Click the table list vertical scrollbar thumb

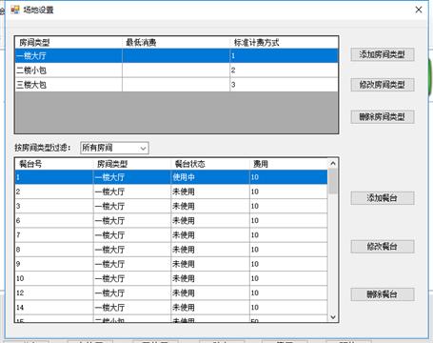333,181
